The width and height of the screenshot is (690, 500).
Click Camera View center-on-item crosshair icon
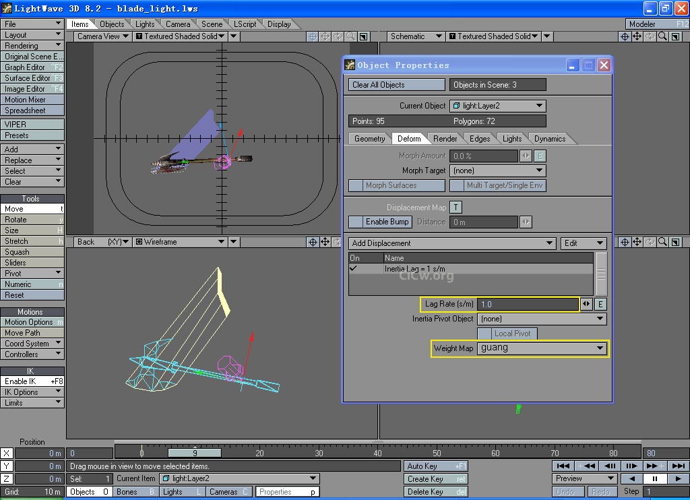coord(312,36)
